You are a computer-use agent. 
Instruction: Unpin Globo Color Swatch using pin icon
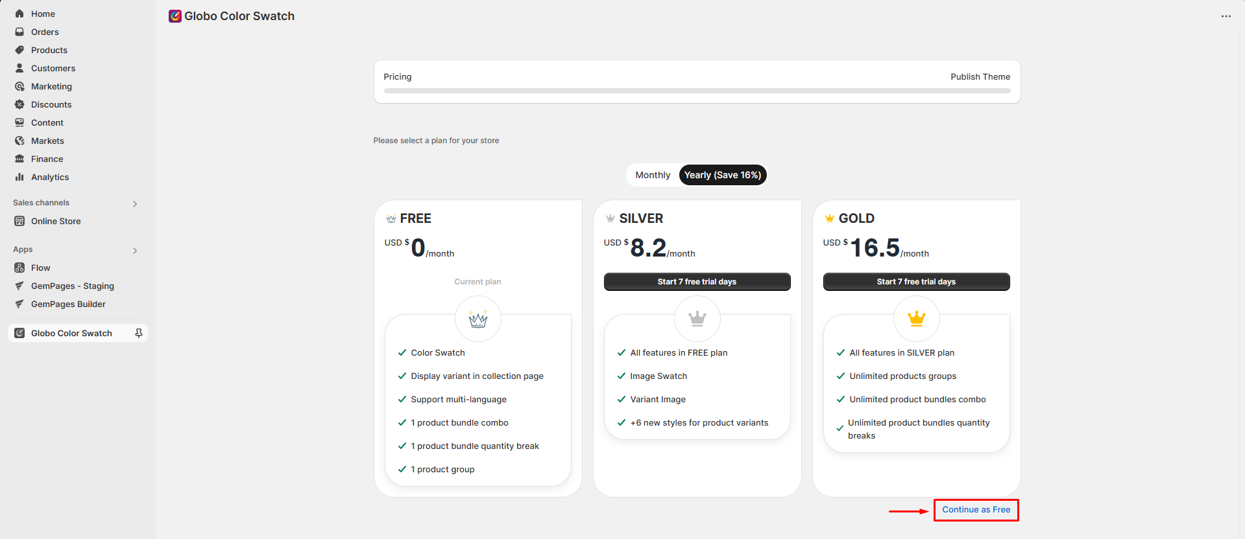click(138, 333)
